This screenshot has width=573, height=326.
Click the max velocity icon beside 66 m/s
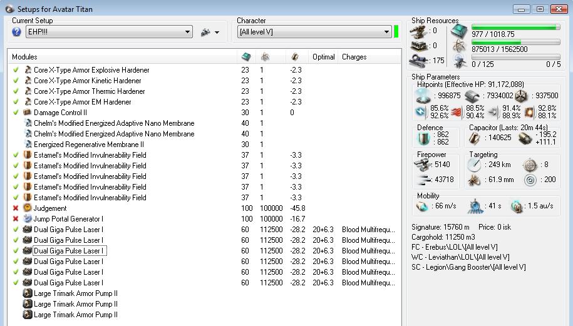[423, 206]
